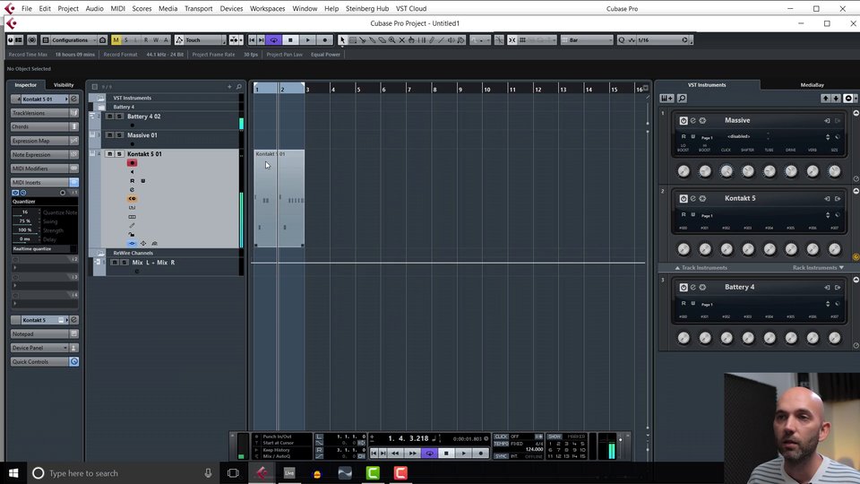Select the Glue tool
The width and height of the screenshot is (860, 484).
click(373, 40)
